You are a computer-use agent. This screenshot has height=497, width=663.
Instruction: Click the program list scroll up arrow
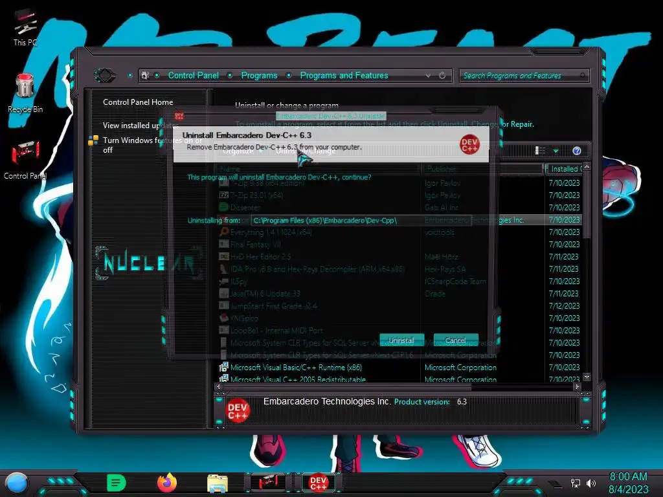pos(587,167)
